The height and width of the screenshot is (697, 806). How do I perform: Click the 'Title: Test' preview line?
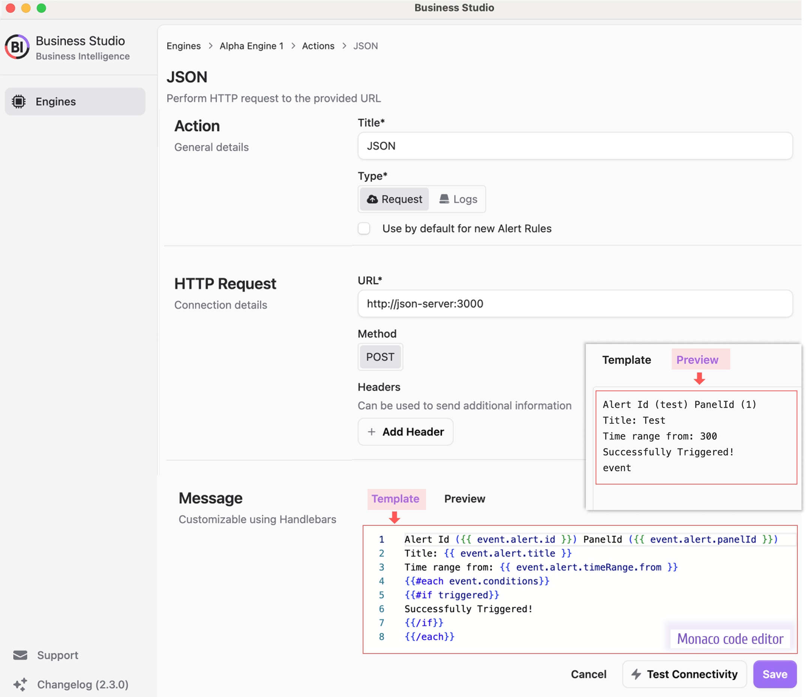(x=634, y=420)
